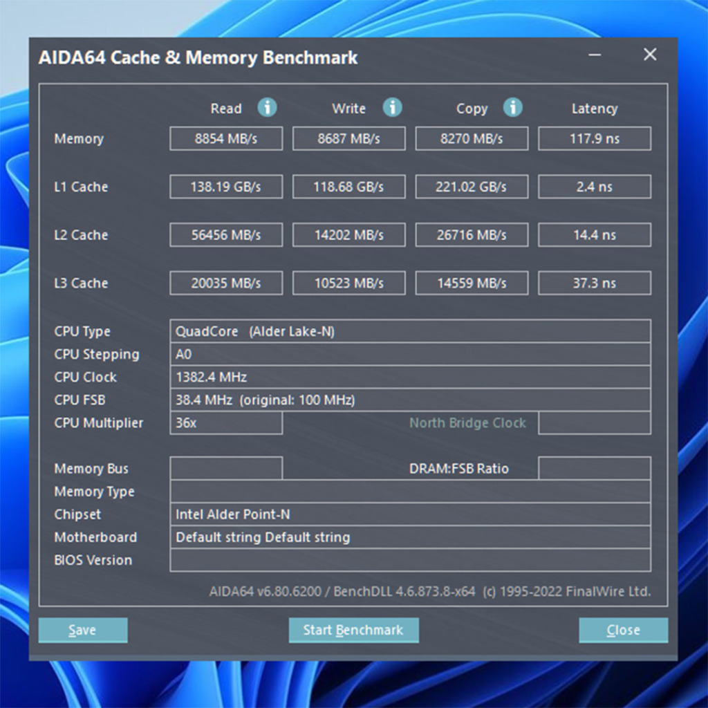The height and width of the screenshot is (708, 708).
Task: Click the Copy column info icon
Action: click(x=513, y=107)
